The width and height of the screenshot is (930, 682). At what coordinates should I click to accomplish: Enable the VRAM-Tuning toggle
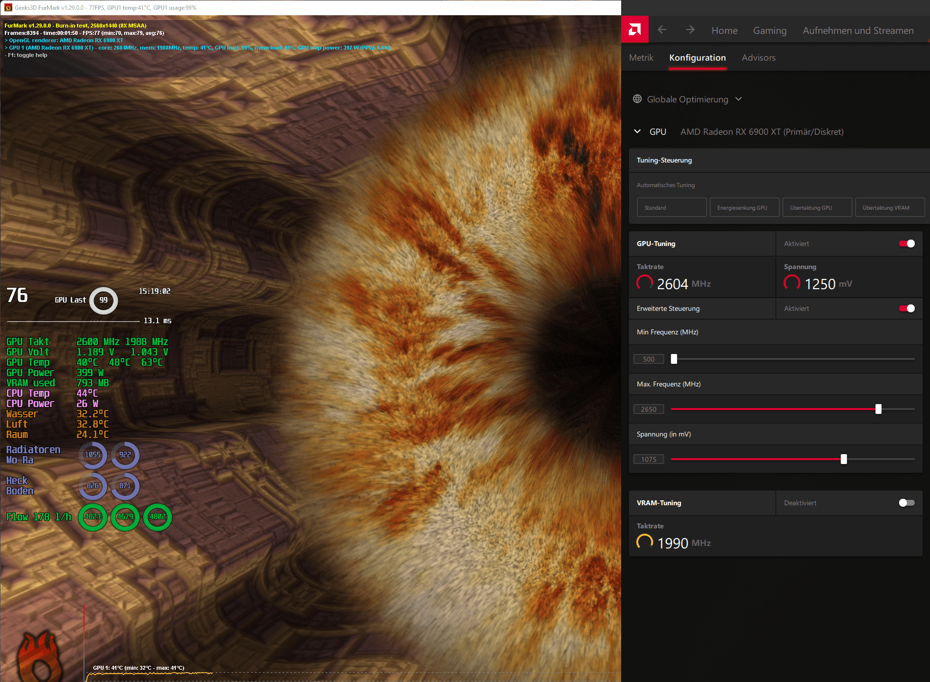pos(907,503)
